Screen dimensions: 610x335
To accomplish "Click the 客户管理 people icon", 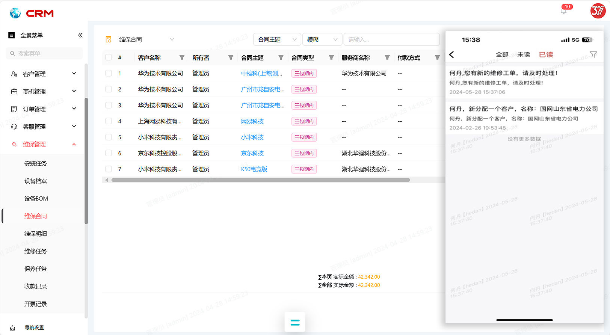I will [14, 74].
